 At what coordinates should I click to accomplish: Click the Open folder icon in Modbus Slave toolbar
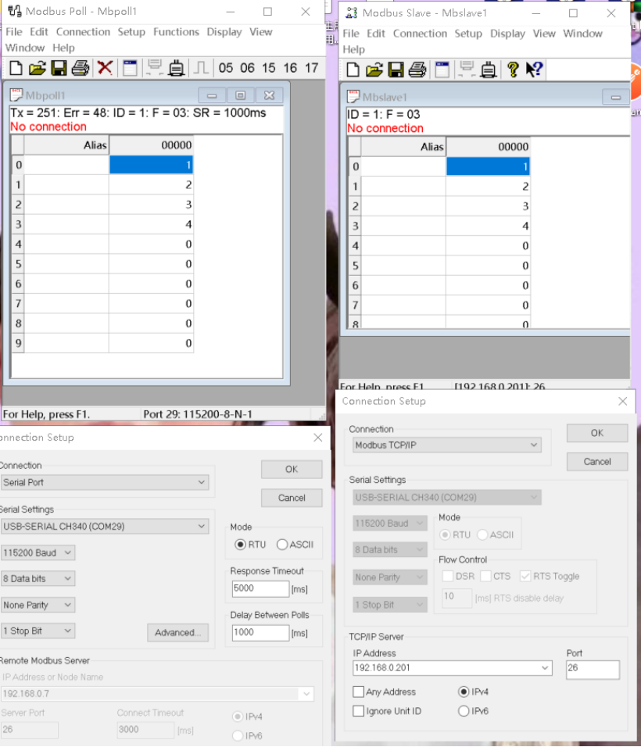[x=375, y=70]
